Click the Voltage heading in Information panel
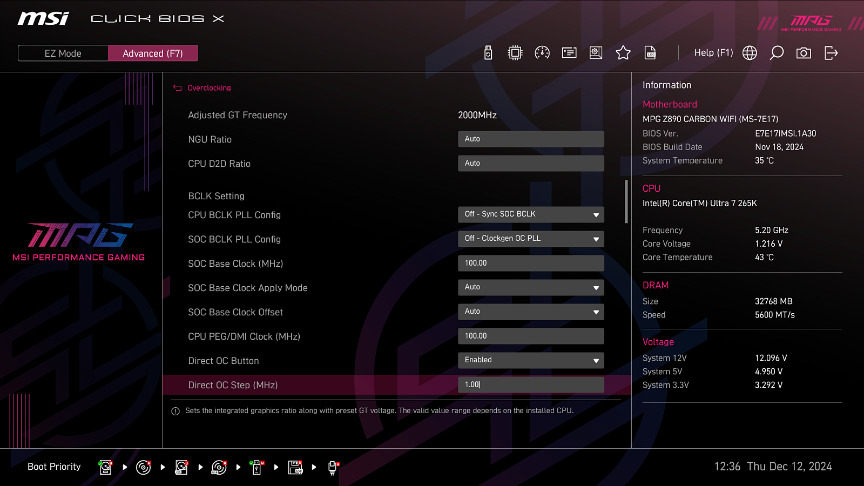Image resolution: width=864 pixels, height=486 pixels. (658, 342)
